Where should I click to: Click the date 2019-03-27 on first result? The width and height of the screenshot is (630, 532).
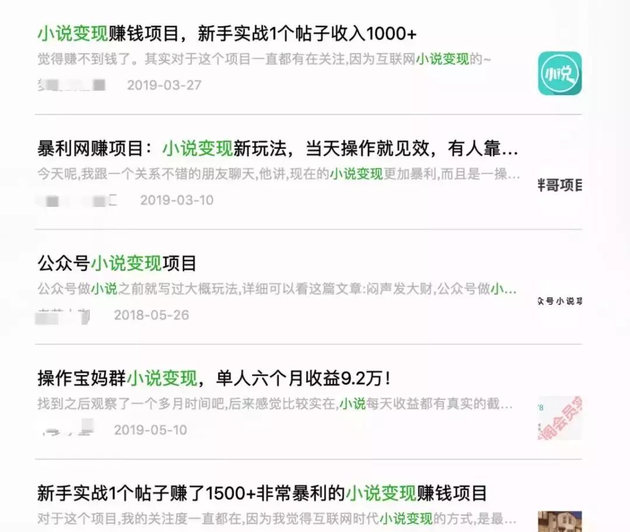[164, 85]
